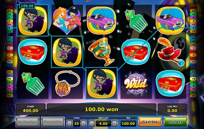This screenshot has width=204, height=129.
Task: Select payline 25 marker on right side
Action: (x=193, y=65)
